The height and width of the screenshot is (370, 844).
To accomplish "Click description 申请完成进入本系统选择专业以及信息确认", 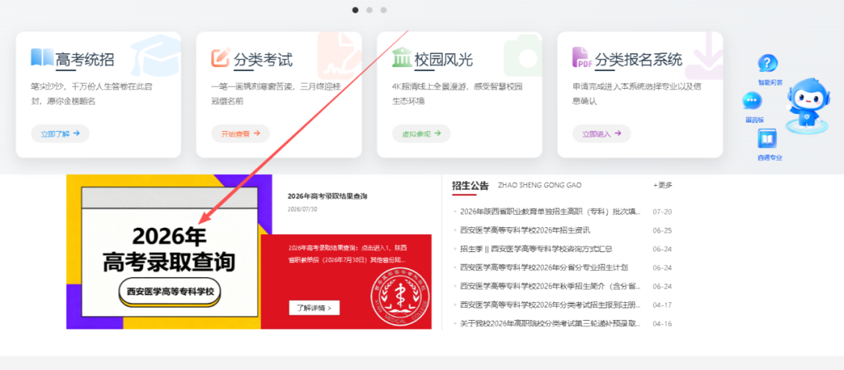I will click(637, 93).
